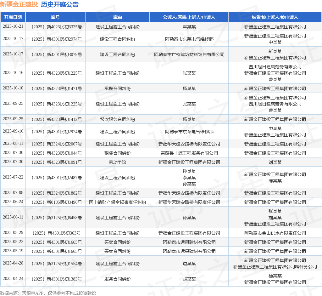Click plaintiff cell 霍某某
322x296 pixels.
189,27
